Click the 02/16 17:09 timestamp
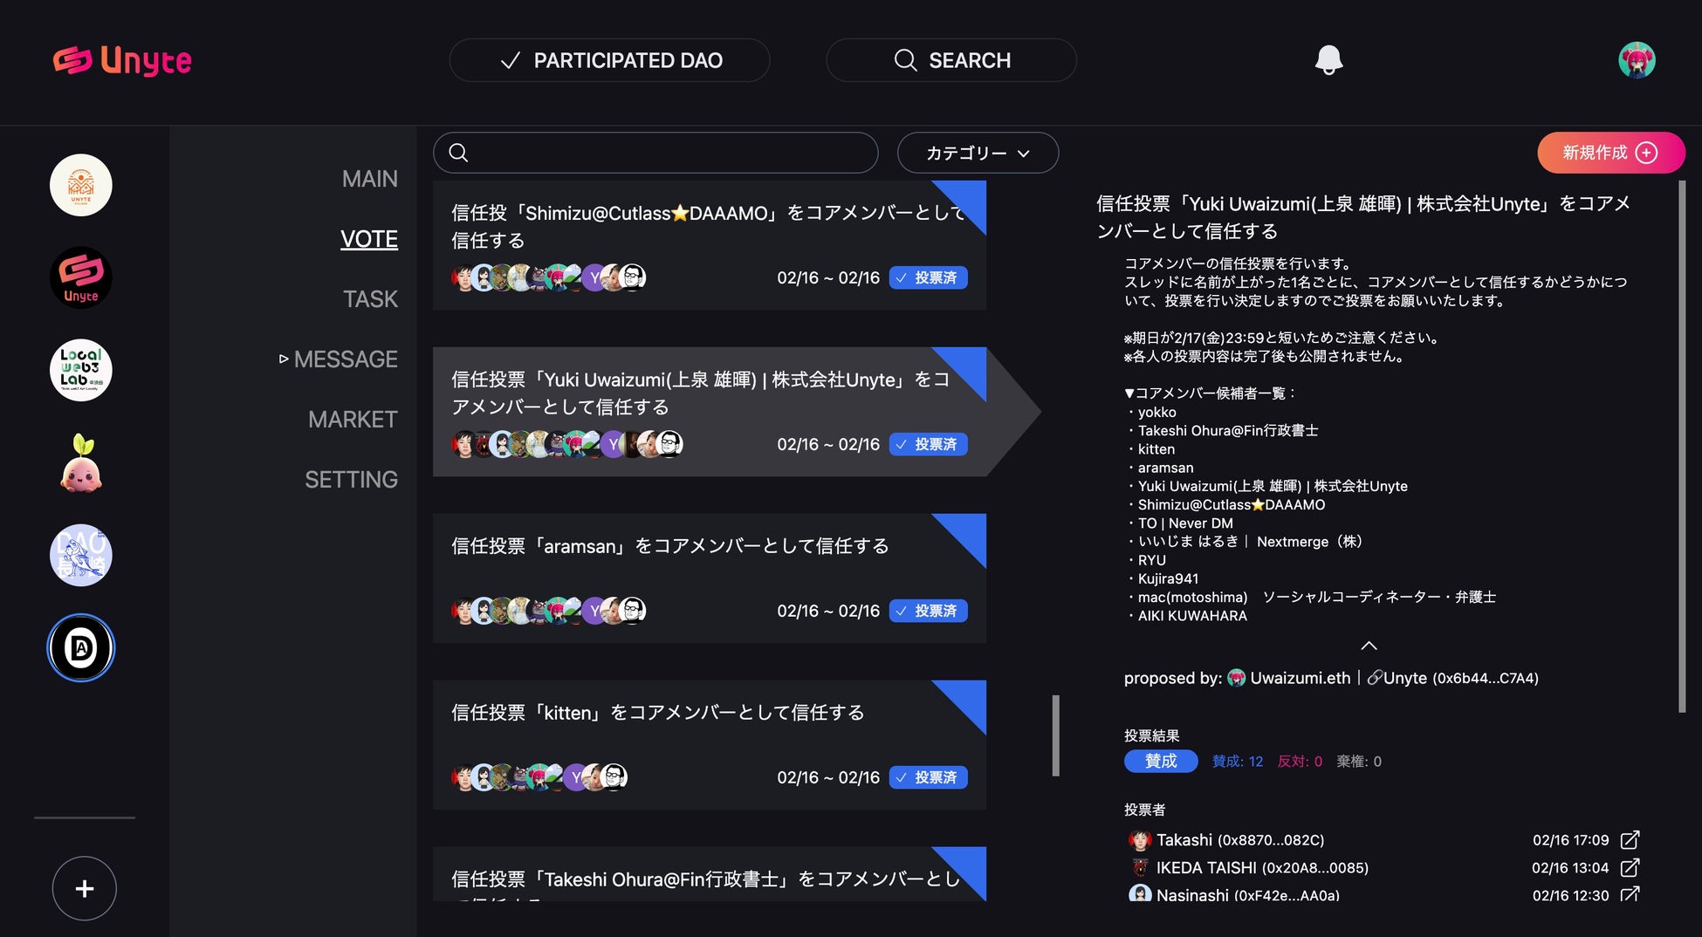This screenshot has width=1702, height=937. (1570, 840)
